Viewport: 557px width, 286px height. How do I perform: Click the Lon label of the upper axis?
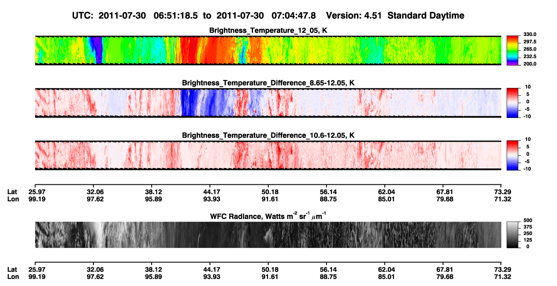point(13,199)
